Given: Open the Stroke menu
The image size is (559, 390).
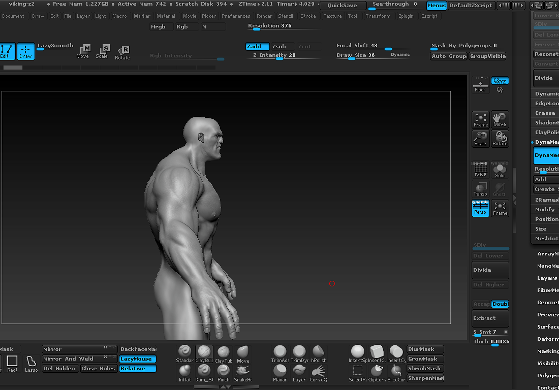Looking at the screenshot, I should 308,16.
